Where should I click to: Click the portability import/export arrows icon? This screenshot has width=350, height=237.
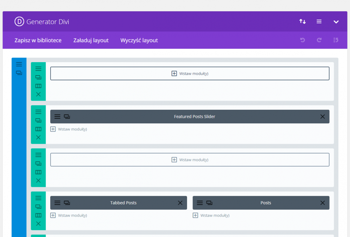click(302, 22)
